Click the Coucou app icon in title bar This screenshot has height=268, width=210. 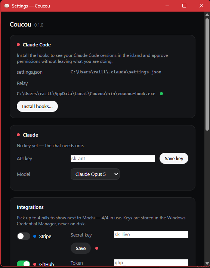tap(7, 6)
